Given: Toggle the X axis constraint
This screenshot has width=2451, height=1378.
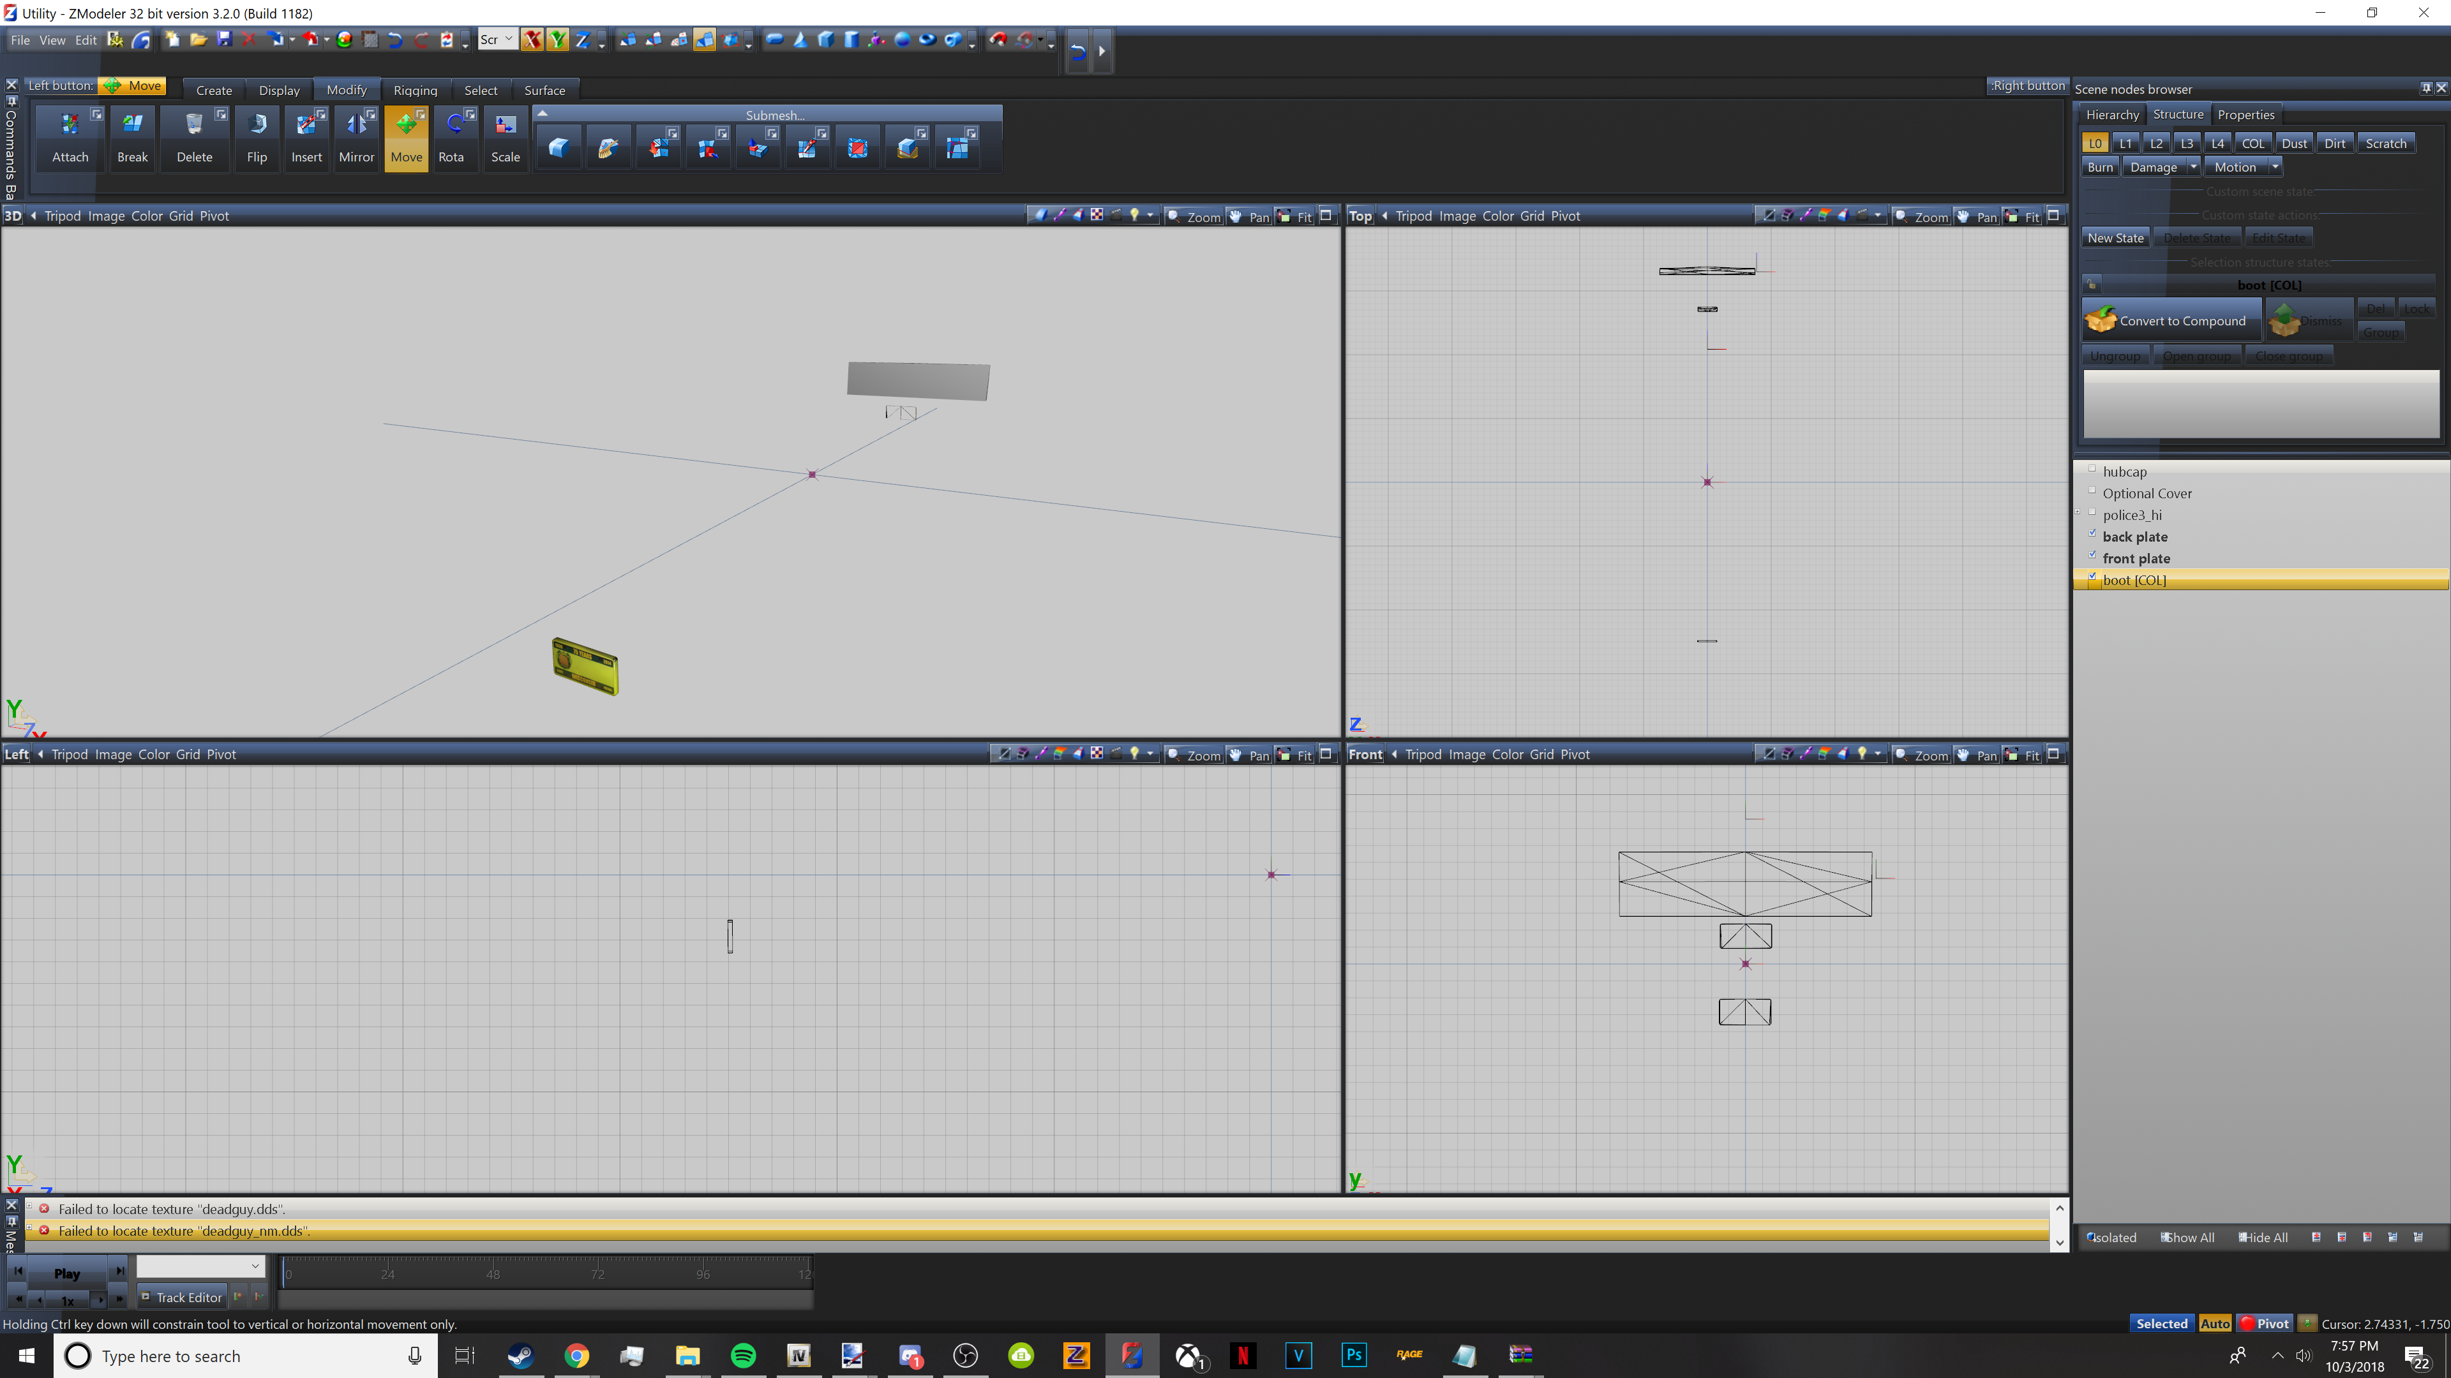Looking at the screenshot, I should pos(533,40).
